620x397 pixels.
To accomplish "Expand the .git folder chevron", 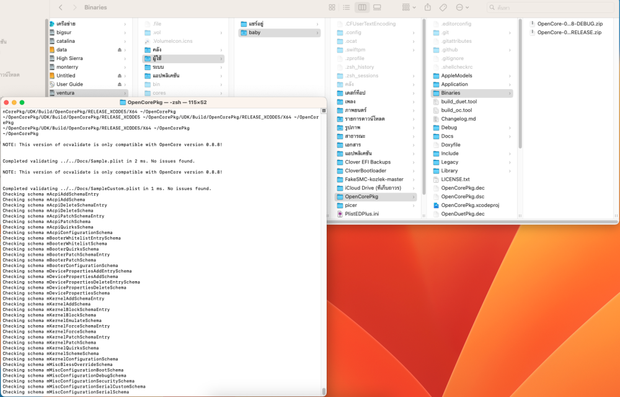I will 509,32.
